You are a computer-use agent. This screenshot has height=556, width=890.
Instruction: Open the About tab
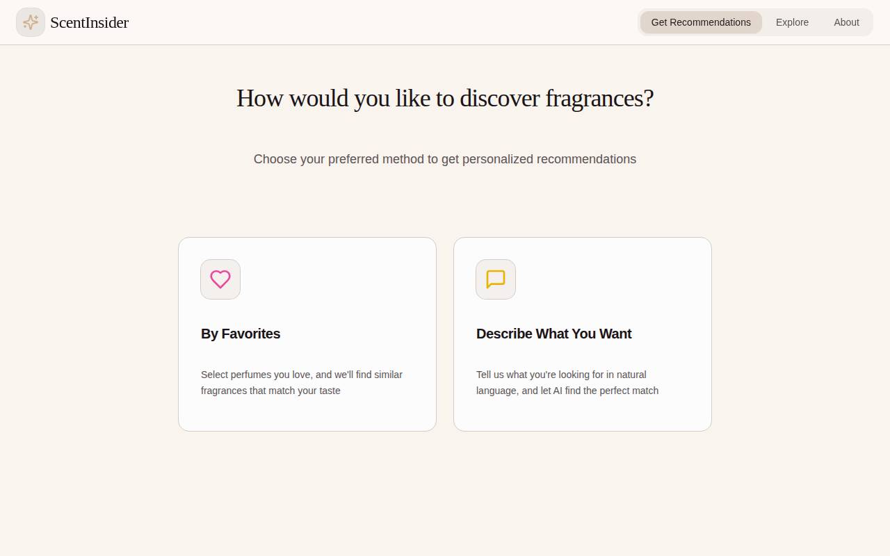coord(846,22)
